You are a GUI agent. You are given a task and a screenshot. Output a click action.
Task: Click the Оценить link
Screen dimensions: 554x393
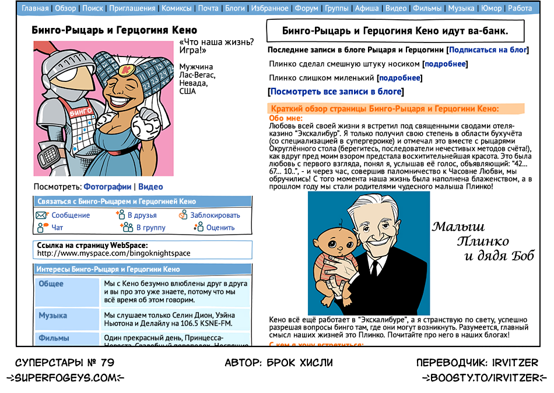pos(220,228)
